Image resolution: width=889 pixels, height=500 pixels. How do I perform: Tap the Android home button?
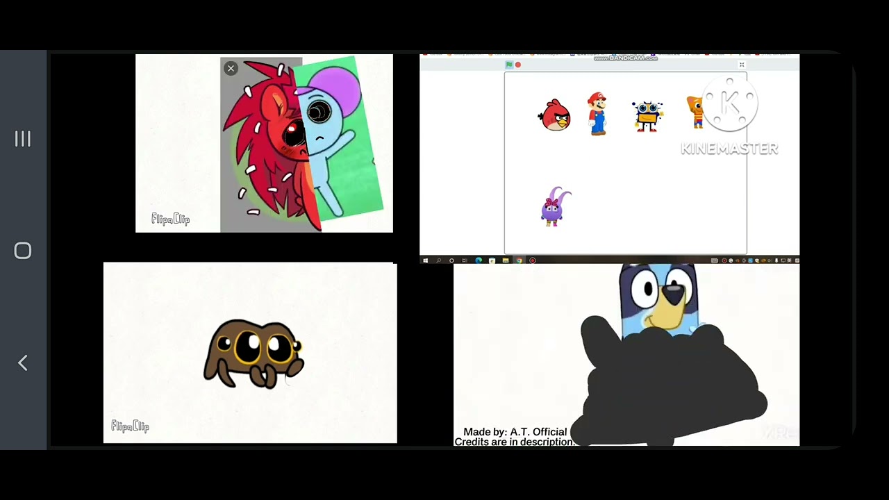click(23, 251)
